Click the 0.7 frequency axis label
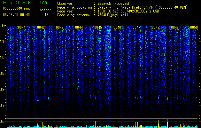Screen dimensions: 201x128 [x=3, y=106]
